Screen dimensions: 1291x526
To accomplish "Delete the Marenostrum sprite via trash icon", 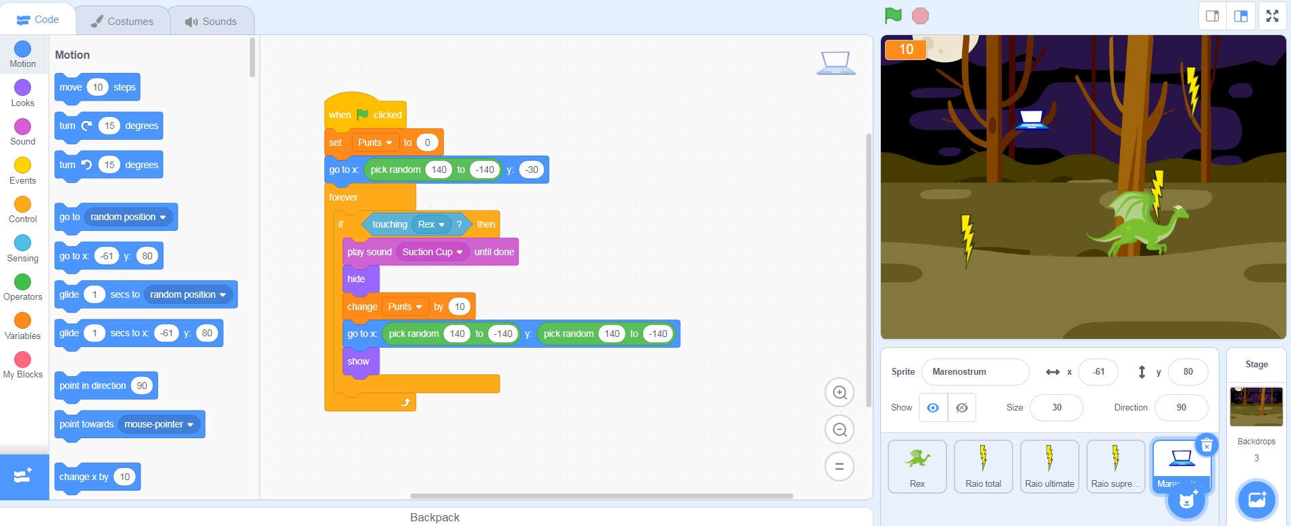I will pyautogui.click(x=1206, y=445).
